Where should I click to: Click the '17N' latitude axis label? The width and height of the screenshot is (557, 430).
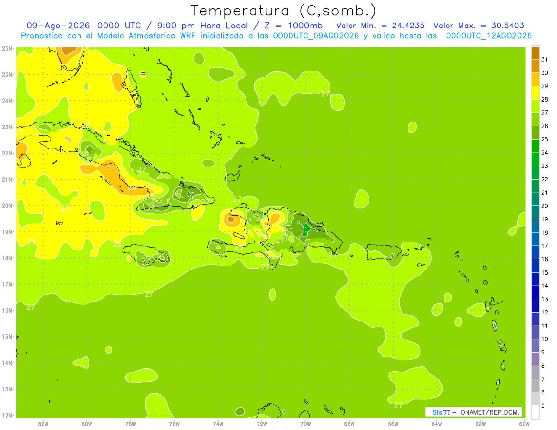(x=7, y=284)
